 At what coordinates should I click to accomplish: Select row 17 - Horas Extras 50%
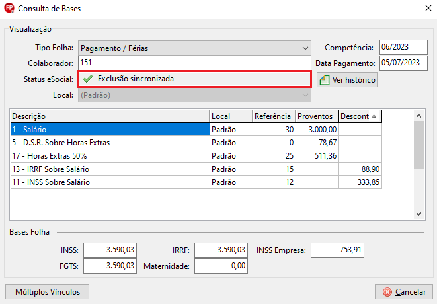point(196,156)
